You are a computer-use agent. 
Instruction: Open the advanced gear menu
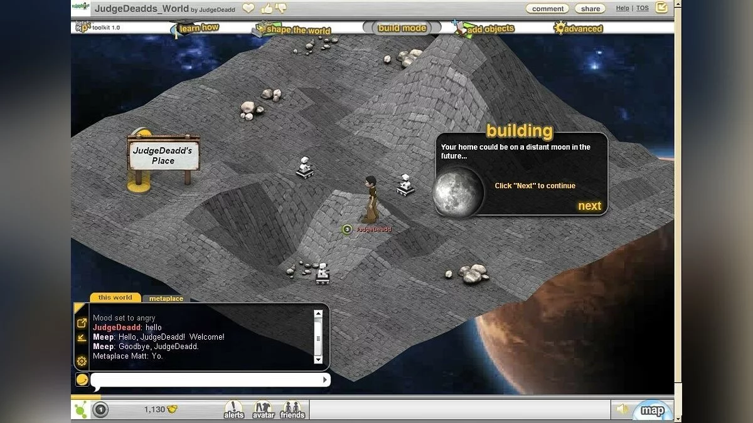[578, 29]
